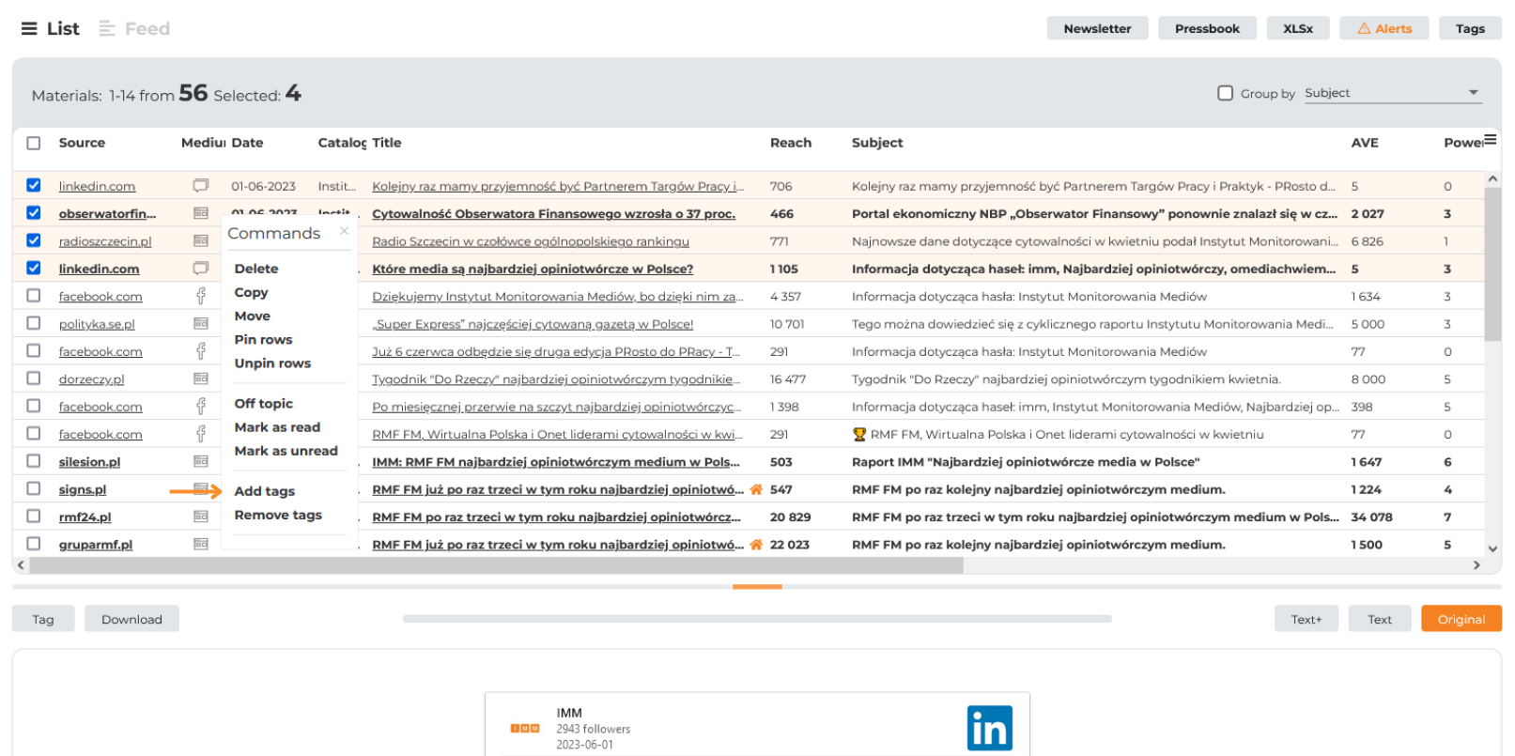Open radioszczecin.pl source link

coord(105,241)
